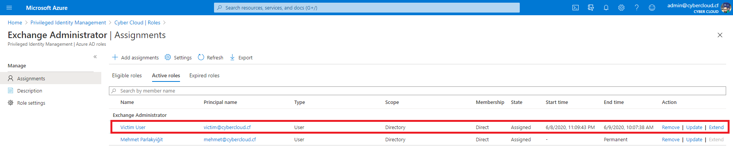This screenshot has height=158, width=733.
Task: Click the Assignments person icon in left menu
Action: pyautogui.click(x=11, y=78)
